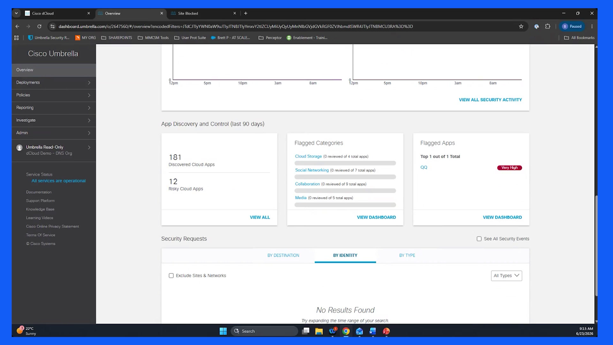Viewport: 613px width, 345px height.
Task: Open the QQ flagged app link
Action: pyautogui.click(x=424, y=167)
